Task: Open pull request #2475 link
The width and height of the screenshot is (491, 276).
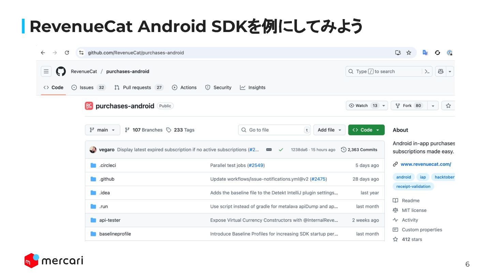Action: click(318, 179)
